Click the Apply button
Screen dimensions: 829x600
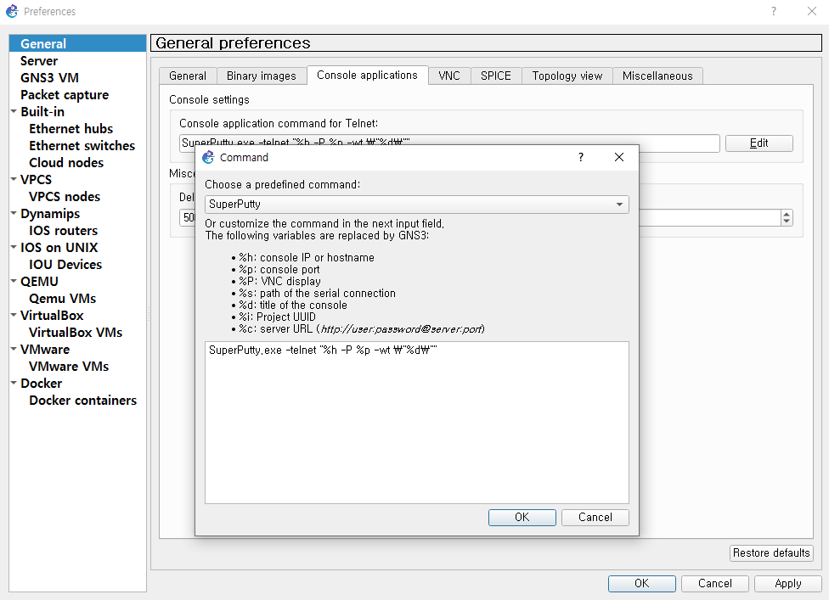(787, 583)
